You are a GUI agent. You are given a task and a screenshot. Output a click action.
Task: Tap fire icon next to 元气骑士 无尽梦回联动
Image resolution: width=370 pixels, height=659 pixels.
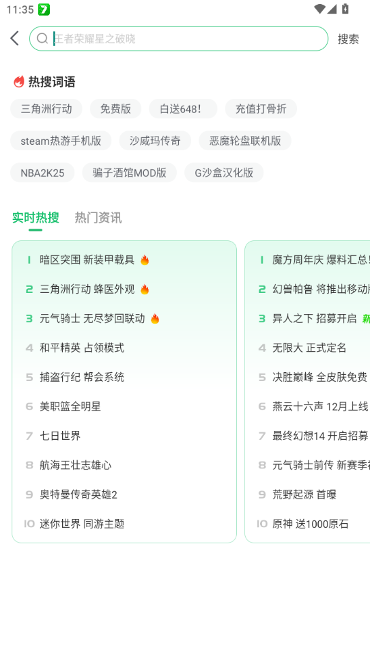(x=155, y=319)
